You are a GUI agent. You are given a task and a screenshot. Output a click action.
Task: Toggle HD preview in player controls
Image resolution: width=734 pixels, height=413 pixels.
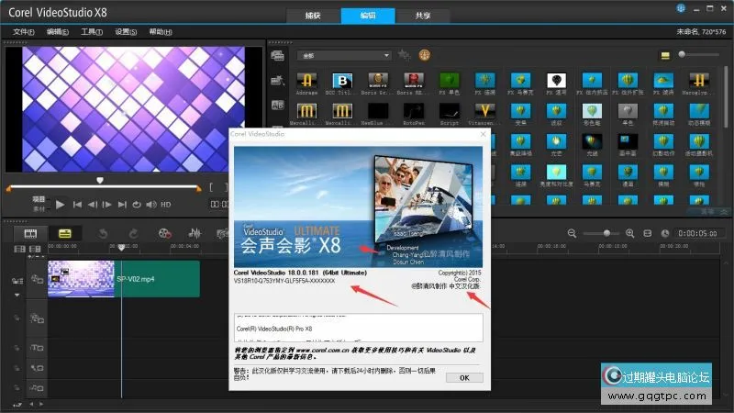coord(166,205)
